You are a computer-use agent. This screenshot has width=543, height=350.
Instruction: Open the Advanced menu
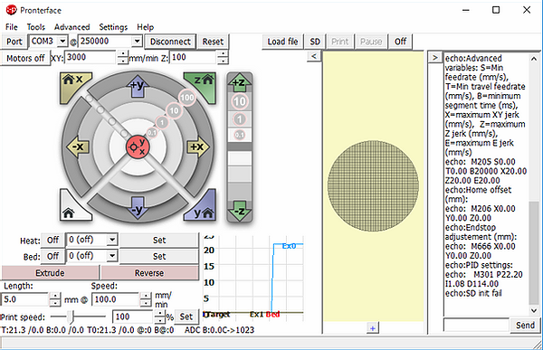72,27
